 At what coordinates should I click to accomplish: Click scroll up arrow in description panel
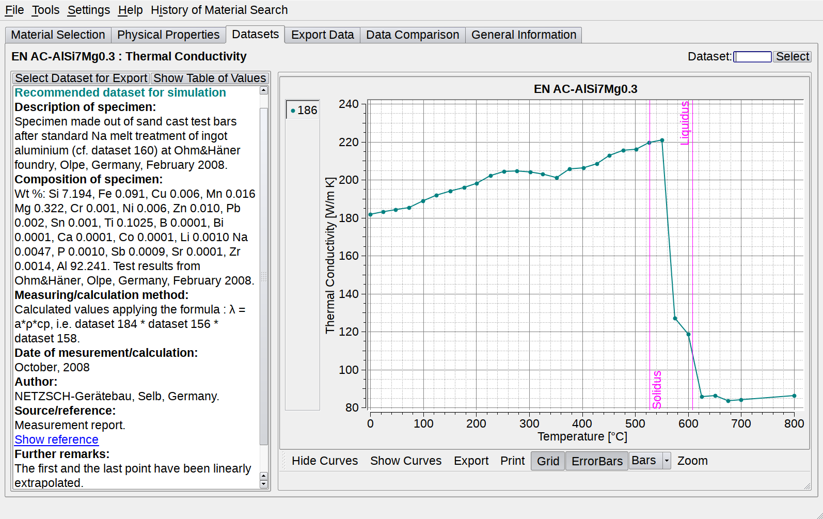(x=264, y=90)
